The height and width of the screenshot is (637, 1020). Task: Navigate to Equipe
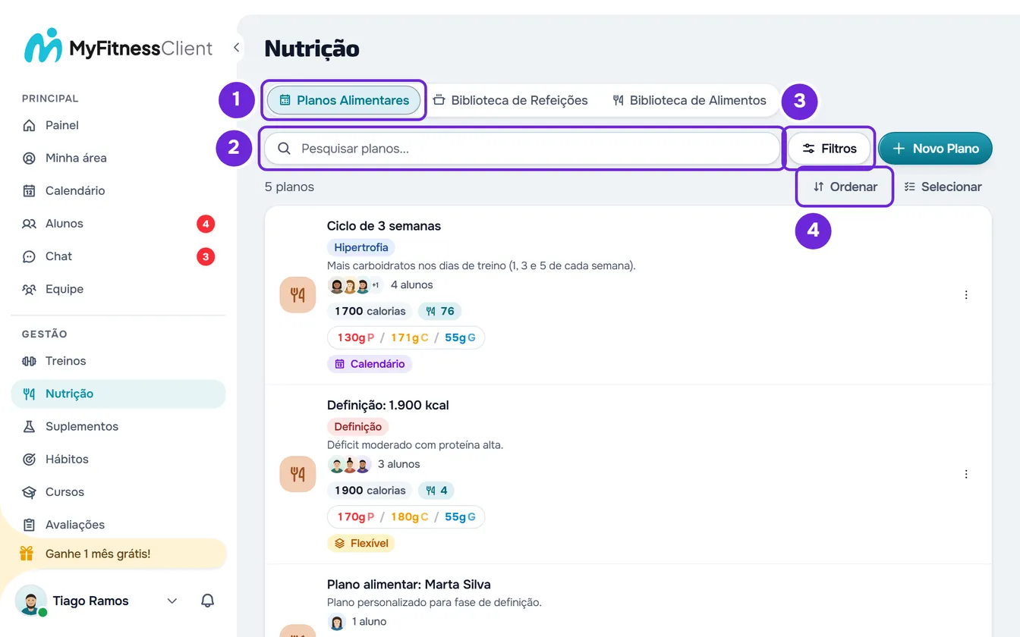(118, 289)
